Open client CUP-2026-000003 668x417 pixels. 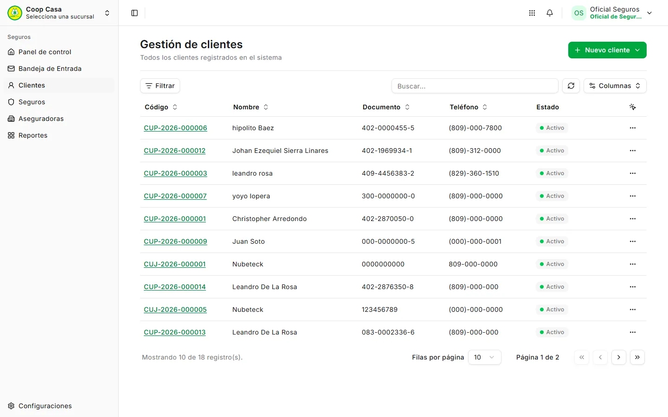pos(175,173)
